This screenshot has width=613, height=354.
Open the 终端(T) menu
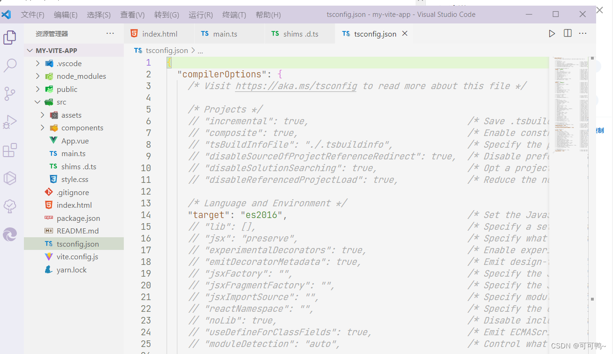pyautogui.click(x=234, y=15)
